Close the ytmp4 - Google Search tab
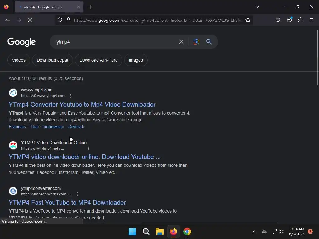The width and height of the screenshot is (319, 239). click(x=79, y=7)
